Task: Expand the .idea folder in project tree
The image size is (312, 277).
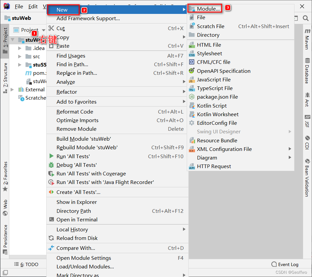Action: pyautogui.click(x=20, y=48)
